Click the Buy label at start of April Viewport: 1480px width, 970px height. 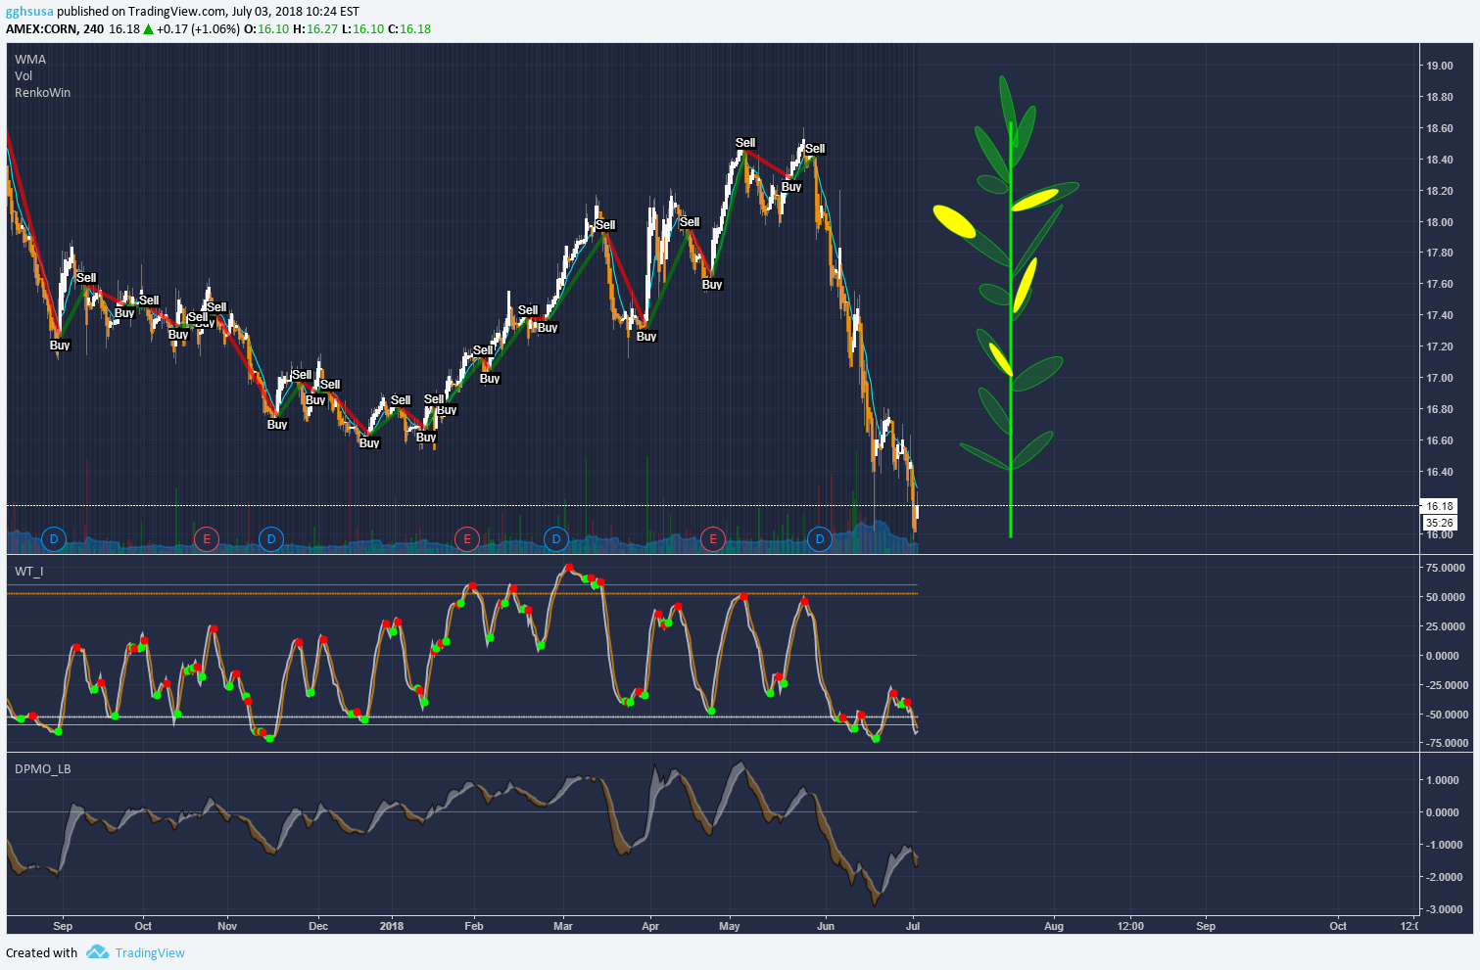tap(646, 337)
